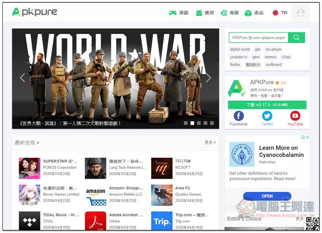Click the APKPure logo in the header
322x233 pixels.
coord(35,12)
